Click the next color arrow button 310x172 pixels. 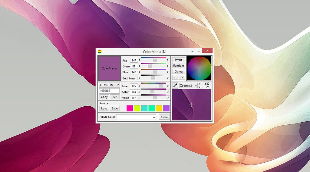182,77
